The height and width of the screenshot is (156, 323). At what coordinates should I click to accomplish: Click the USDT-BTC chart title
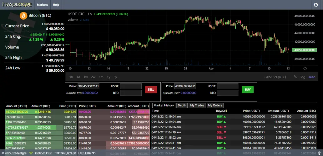76,14
